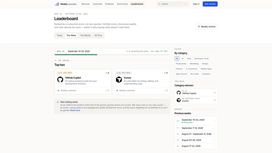Expand chevron for August 31 – September 6 week
This screenshot has height=153, width=272.
214,134
